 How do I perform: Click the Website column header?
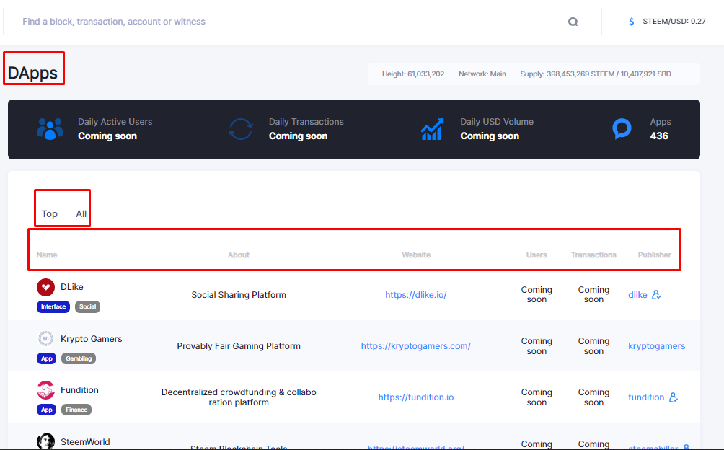point(416,255)
